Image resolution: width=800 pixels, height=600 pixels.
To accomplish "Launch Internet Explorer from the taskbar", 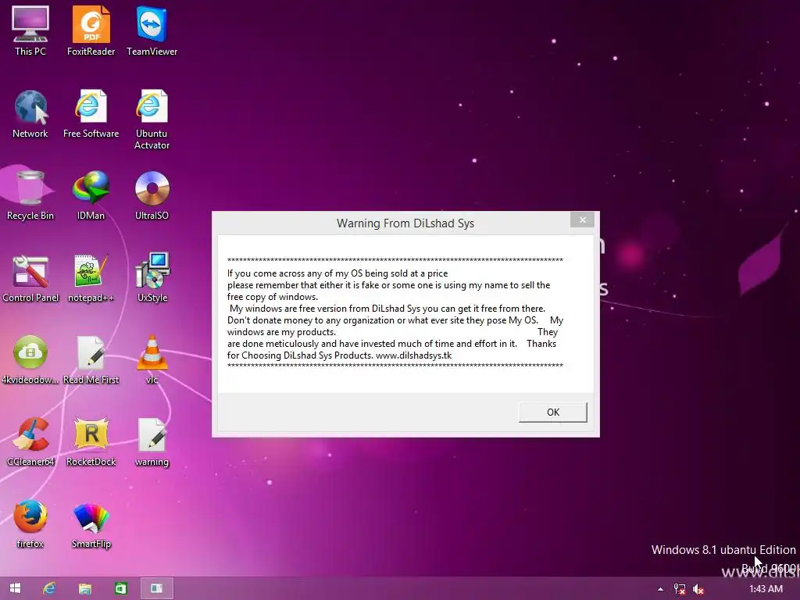I will [x=49, y=588].
